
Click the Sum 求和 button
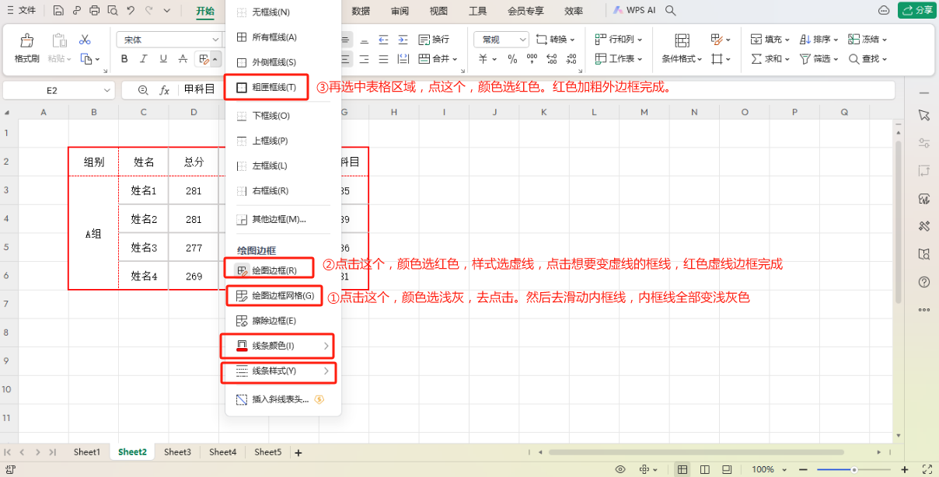pos(770,59)
